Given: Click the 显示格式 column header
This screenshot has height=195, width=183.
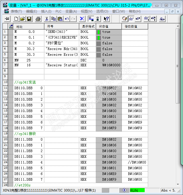Looking at the screenshot, I should [x=87, y=27].
